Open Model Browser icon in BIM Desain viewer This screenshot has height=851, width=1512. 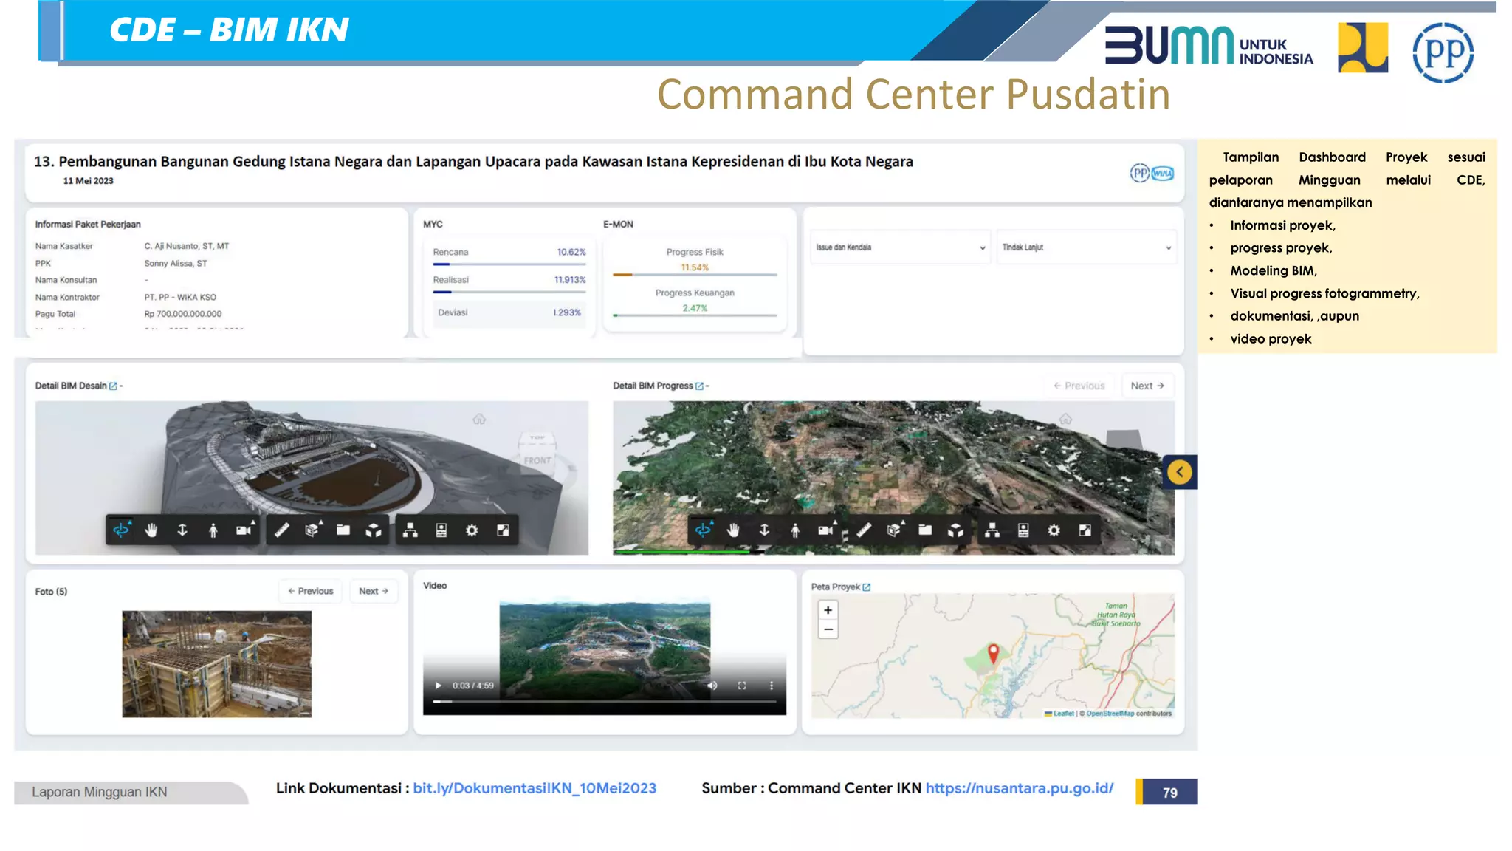(x=410, y=530)
